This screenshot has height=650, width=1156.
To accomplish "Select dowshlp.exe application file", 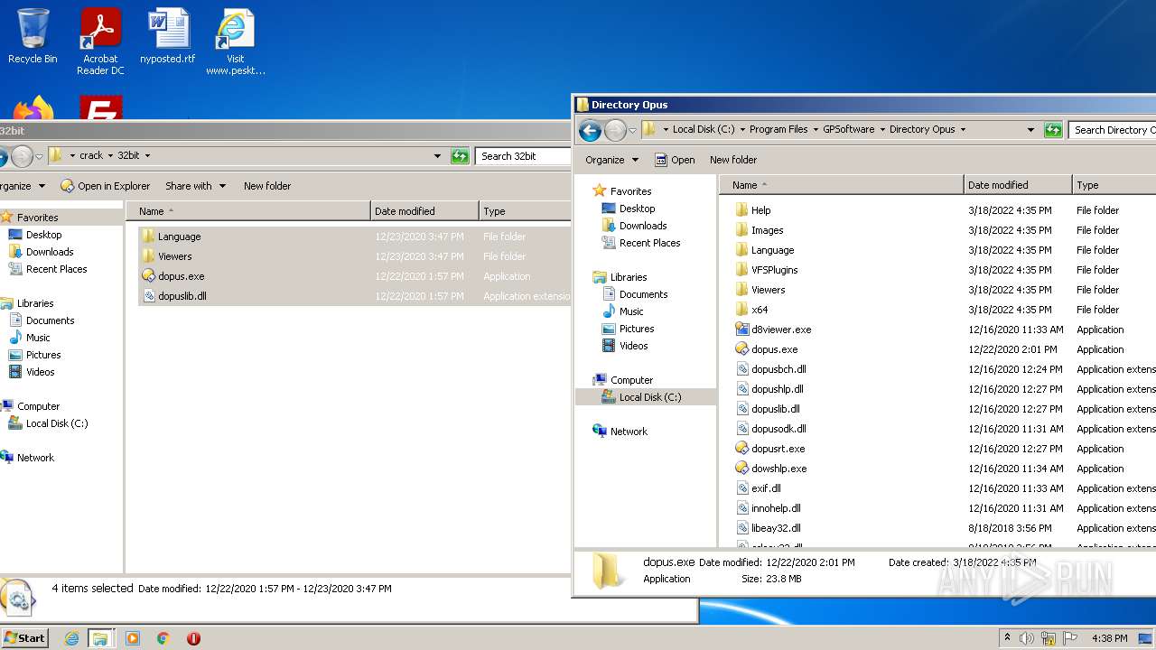I will point(778,469).
